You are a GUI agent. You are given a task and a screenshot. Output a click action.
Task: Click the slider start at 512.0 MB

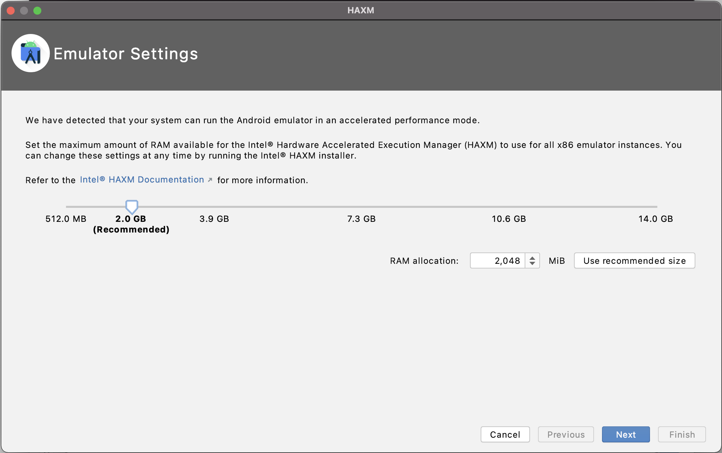pos(67,207)
